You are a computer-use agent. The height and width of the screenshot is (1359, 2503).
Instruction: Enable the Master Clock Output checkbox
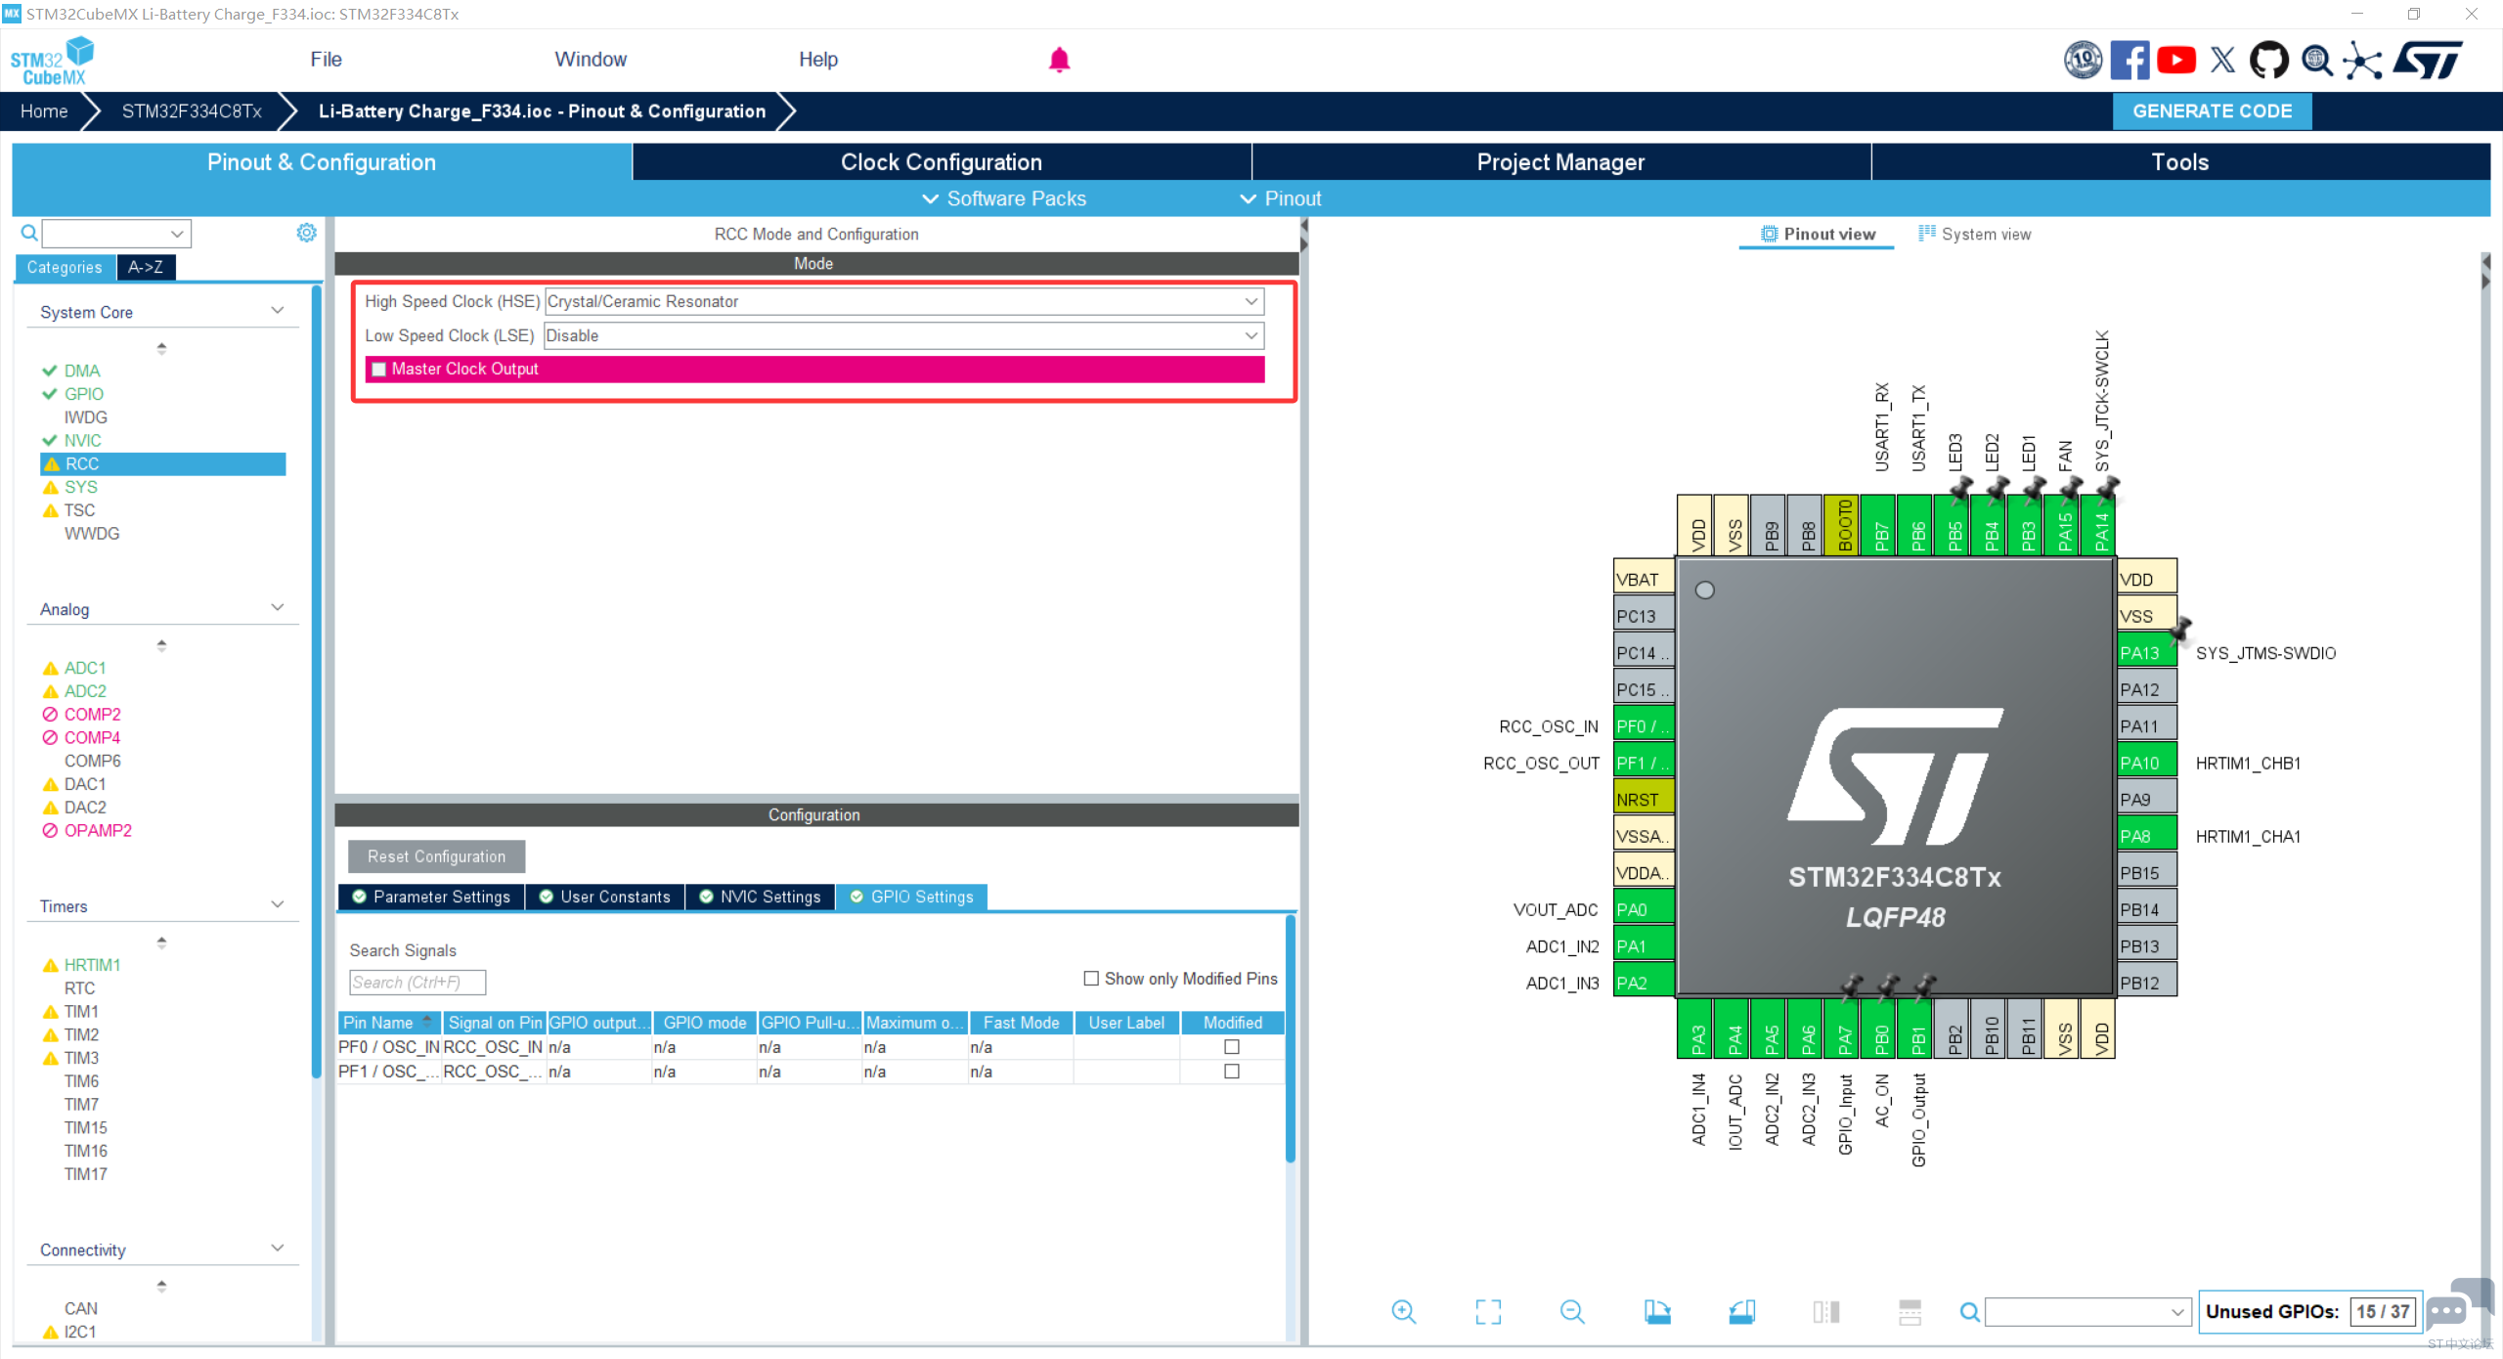point(379,369)
